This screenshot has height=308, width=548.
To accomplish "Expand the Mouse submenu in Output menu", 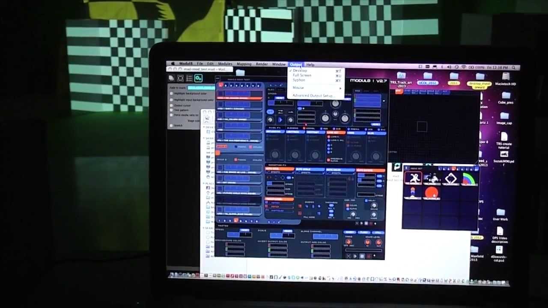I will [316, 88].
